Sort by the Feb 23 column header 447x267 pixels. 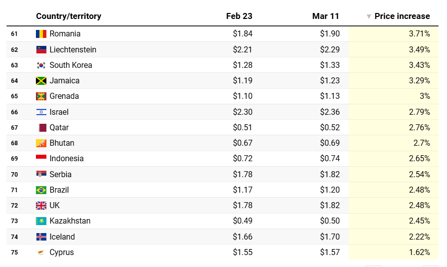(x=239, y=16)
